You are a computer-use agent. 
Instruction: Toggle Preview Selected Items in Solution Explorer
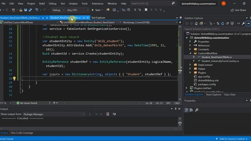248,23
